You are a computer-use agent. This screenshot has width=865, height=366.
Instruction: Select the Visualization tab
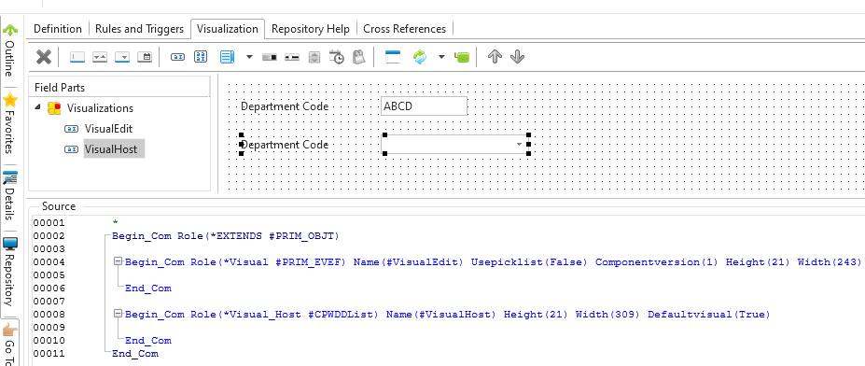[x=228, y=29]
